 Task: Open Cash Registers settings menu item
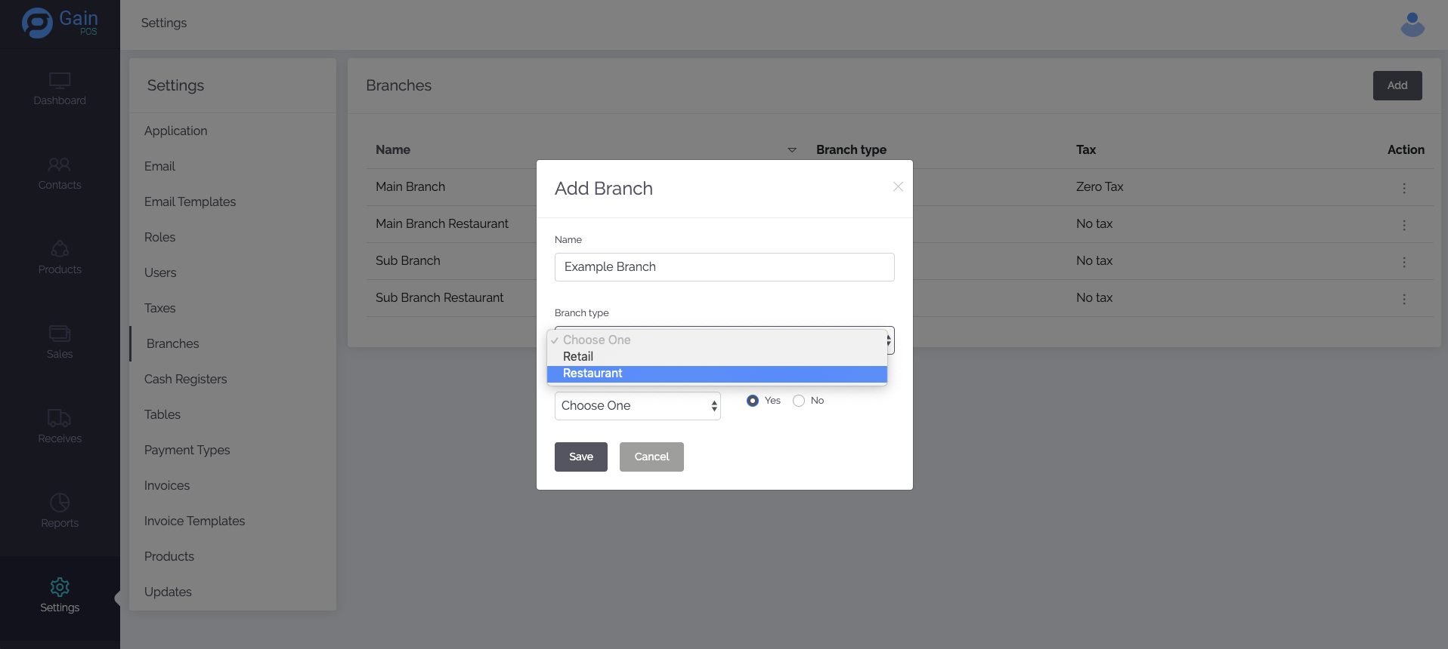[x=186, y=379]
